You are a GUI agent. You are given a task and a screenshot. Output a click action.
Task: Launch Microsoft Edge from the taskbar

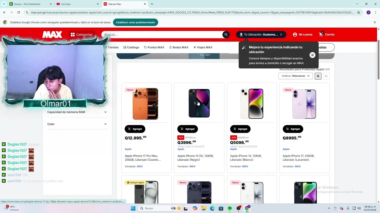[212, 208]
